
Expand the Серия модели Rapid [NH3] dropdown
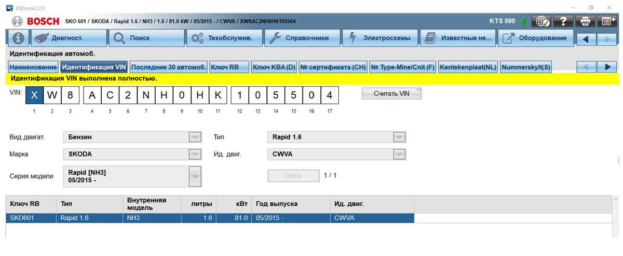click(x=194, y=176)
